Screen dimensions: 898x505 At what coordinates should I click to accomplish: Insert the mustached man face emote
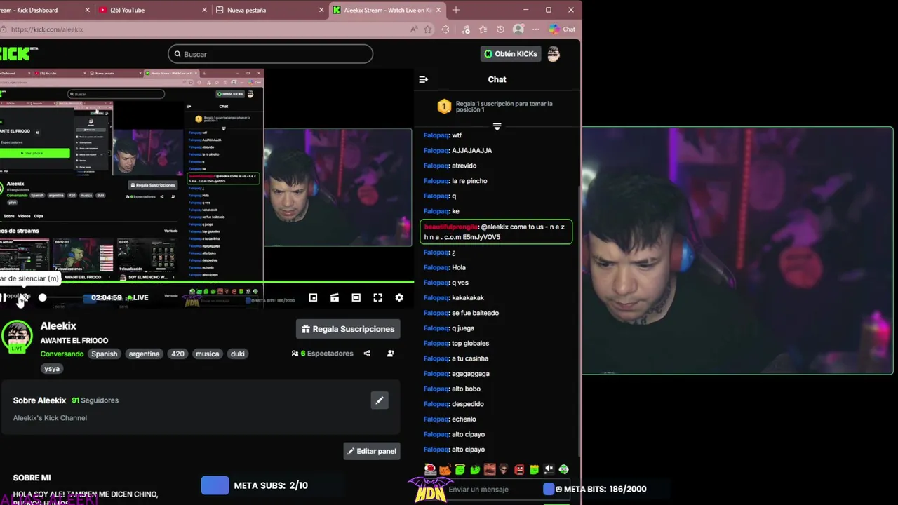tap(490, 469)
